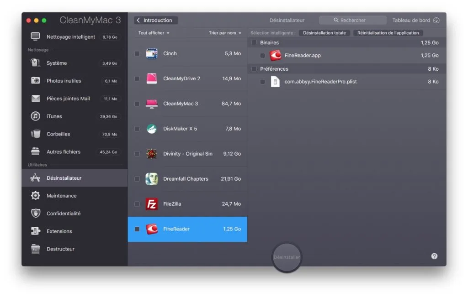Select Réinitialisation de l'application option
The height and width of the screenshot is (297, 468).
[388, 33]
